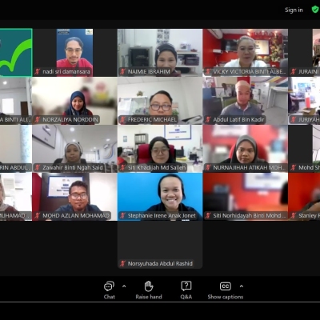The width and height of the screenshot is (320, 320).
Task: Click muted mic icon of NURNAJIHAH ATIKAH
Action: 208,167
